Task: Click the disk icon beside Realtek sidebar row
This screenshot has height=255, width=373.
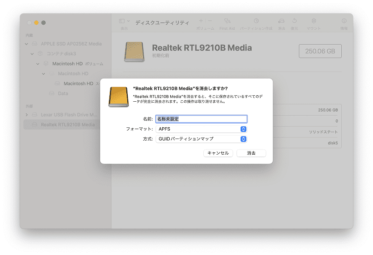Action: [35, 124]
